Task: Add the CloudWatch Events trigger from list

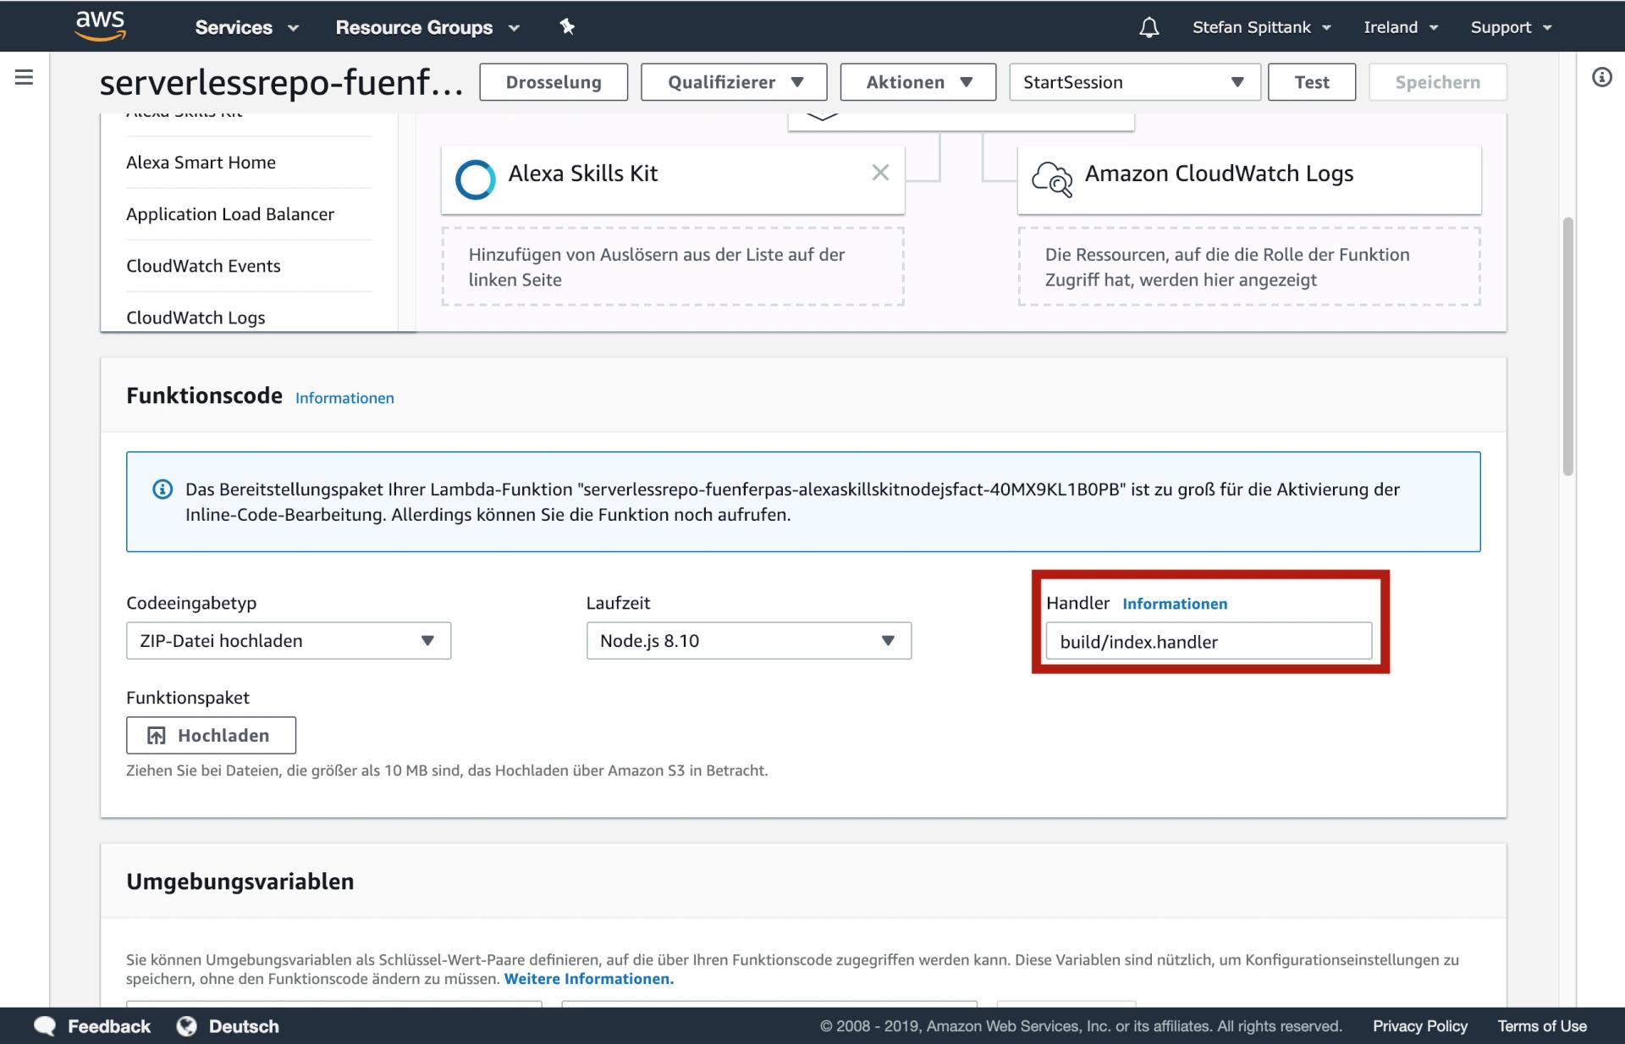Action: pos(203,266)
